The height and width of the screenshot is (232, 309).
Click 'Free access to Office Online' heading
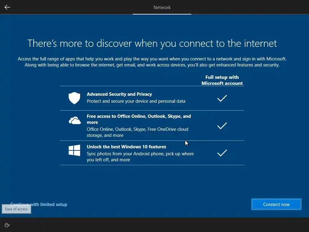139,119
